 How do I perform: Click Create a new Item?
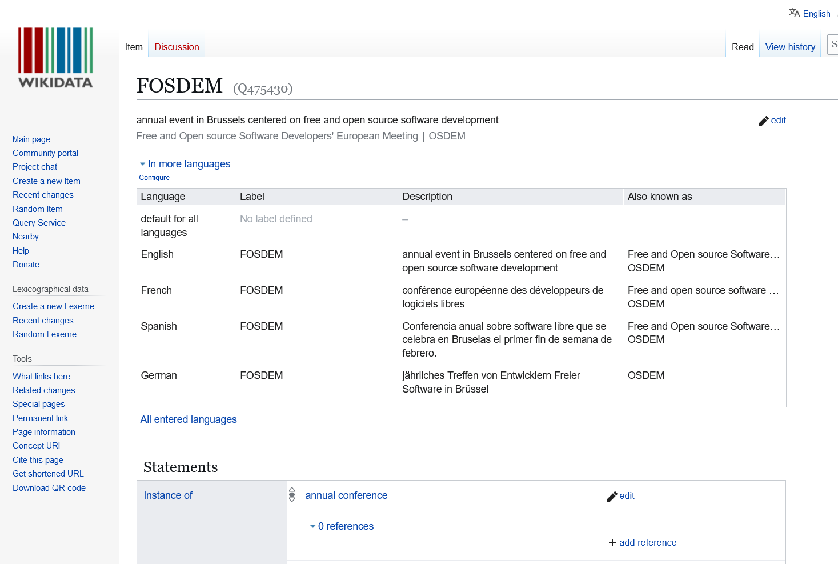[x=46, y=181]
